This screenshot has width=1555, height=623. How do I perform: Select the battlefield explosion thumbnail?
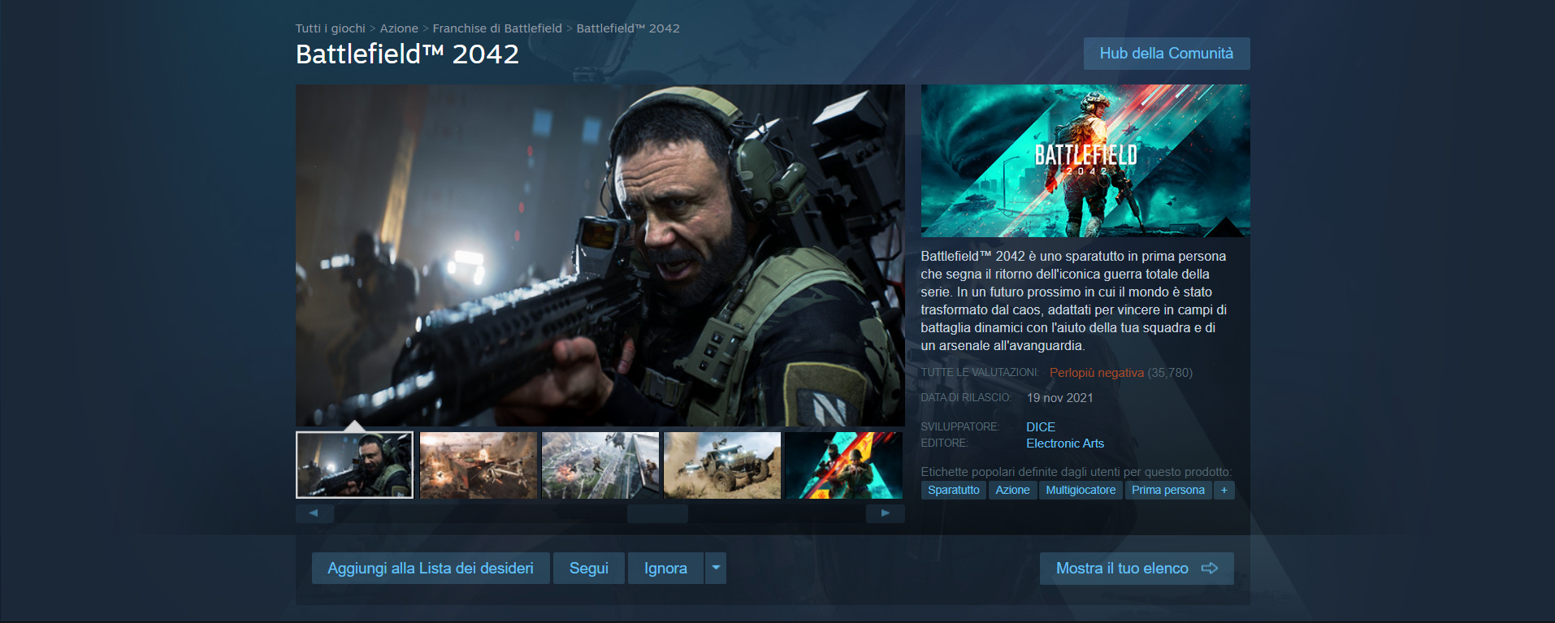(479, 465)
